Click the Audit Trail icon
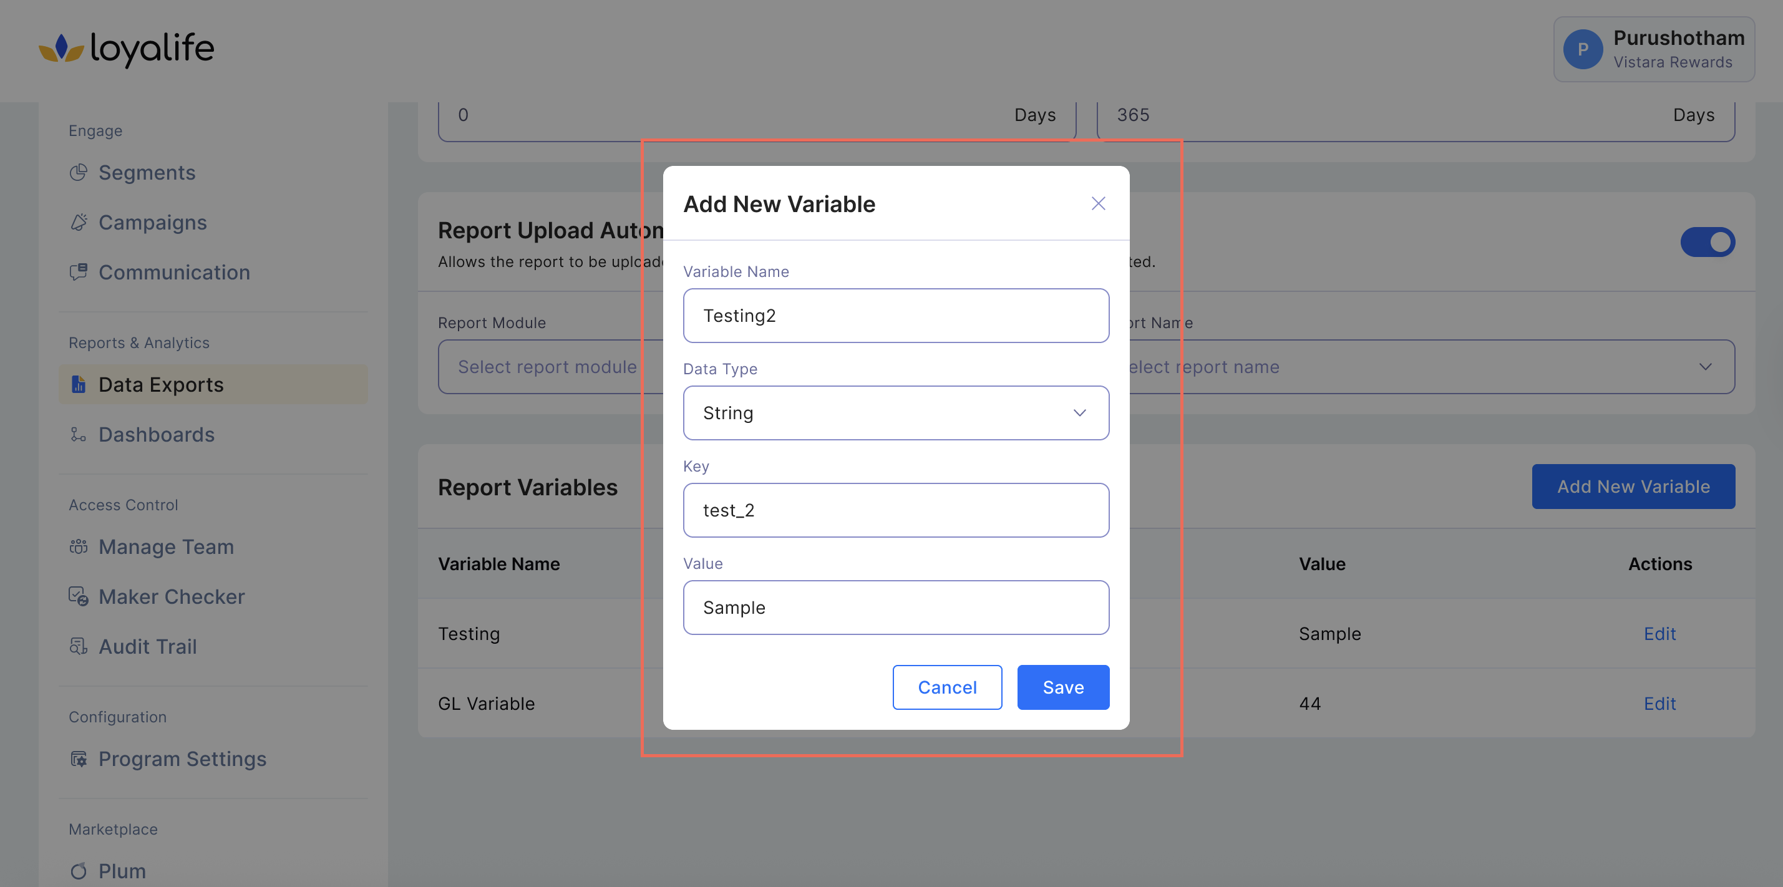The width and height of the screenshot is (1783, 887). pyautogui.click(x=78, y=646)
